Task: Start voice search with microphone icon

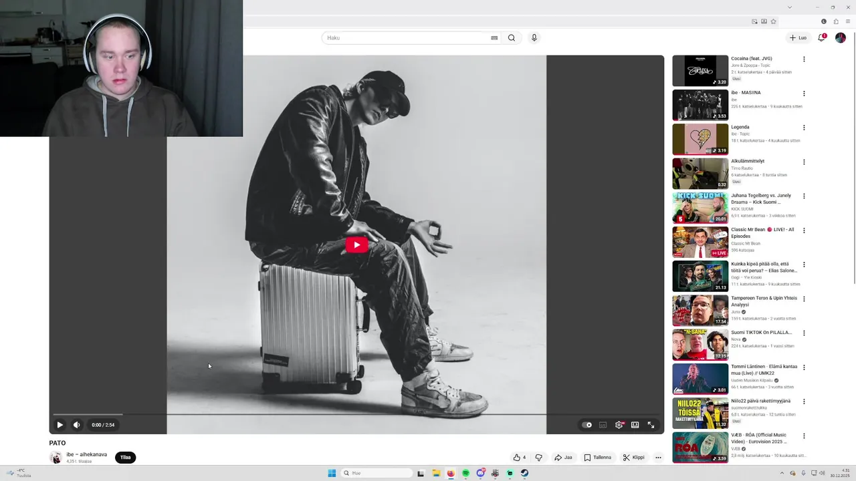Action: [x=534, y=38]
